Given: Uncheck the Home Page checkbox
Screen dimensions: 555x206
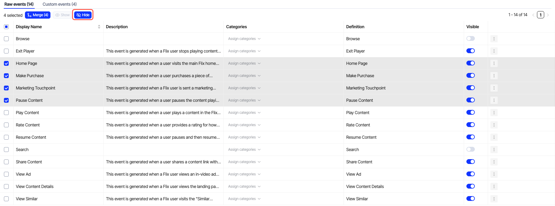Looking at the screenshot, I should click(x=6, y=63).
